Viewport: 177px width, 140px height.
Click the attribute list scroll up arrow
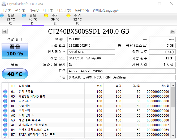click(x=173, y=85)
